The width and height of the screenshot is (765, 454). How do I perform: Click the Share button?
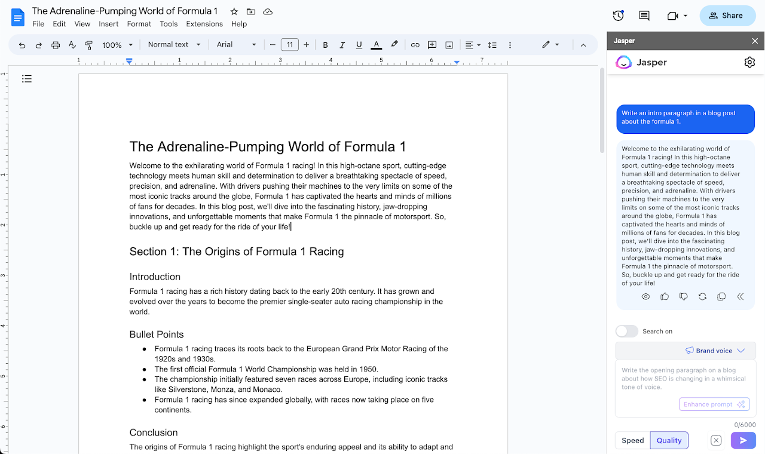(727, 16)
